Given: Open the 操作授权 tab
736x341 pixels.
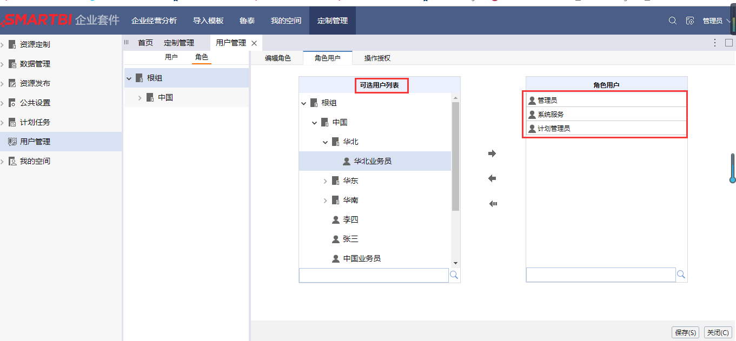Looking at the screenshot, I should point(377,58).
